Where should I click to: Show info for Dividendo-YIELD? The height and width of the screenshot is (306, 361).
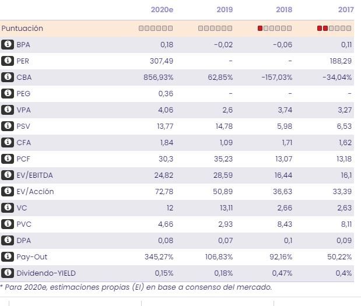coord(8,273)
